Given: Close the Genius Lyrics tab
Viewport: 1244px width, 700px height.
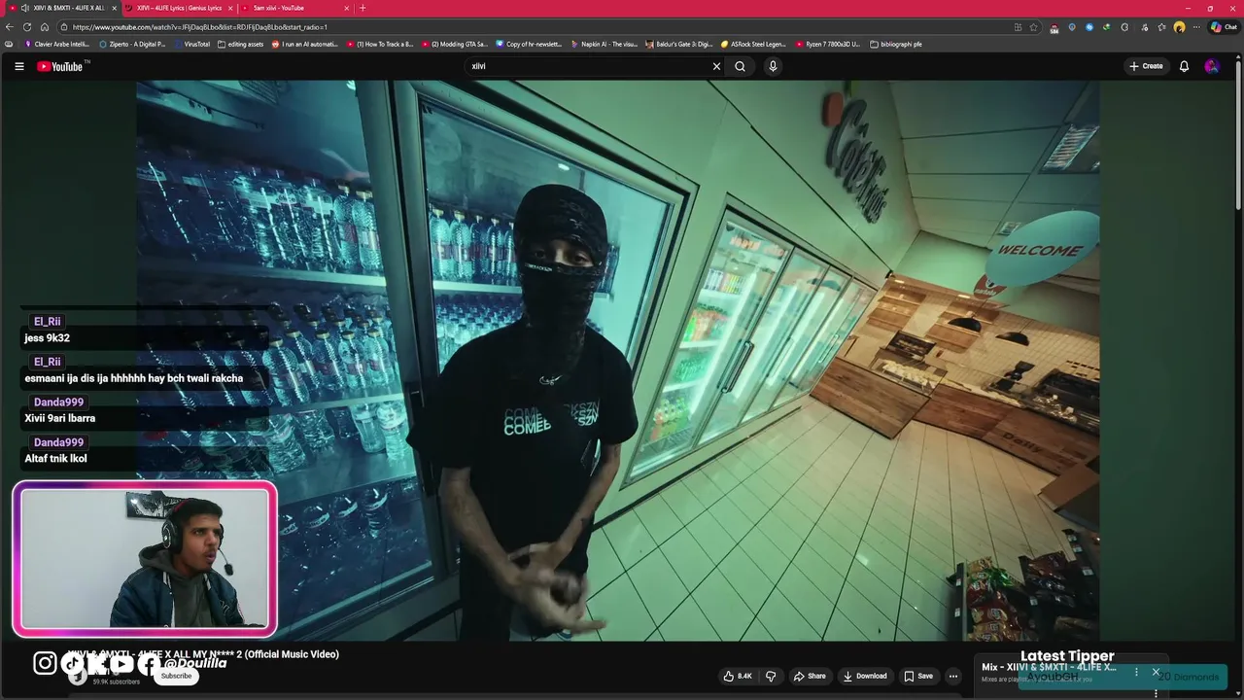Looking at the screenshot, I should point(230,8).
